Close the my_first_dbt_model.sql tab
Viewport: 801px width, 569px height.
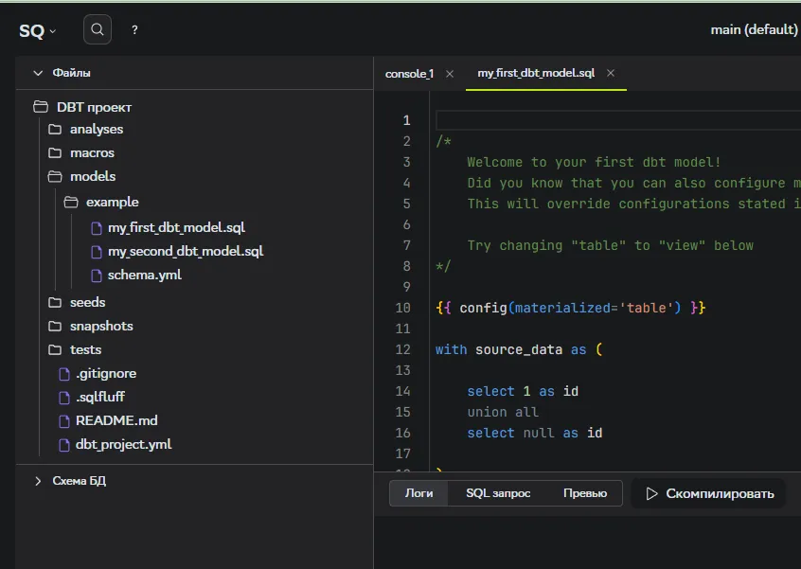coord(611,74)
